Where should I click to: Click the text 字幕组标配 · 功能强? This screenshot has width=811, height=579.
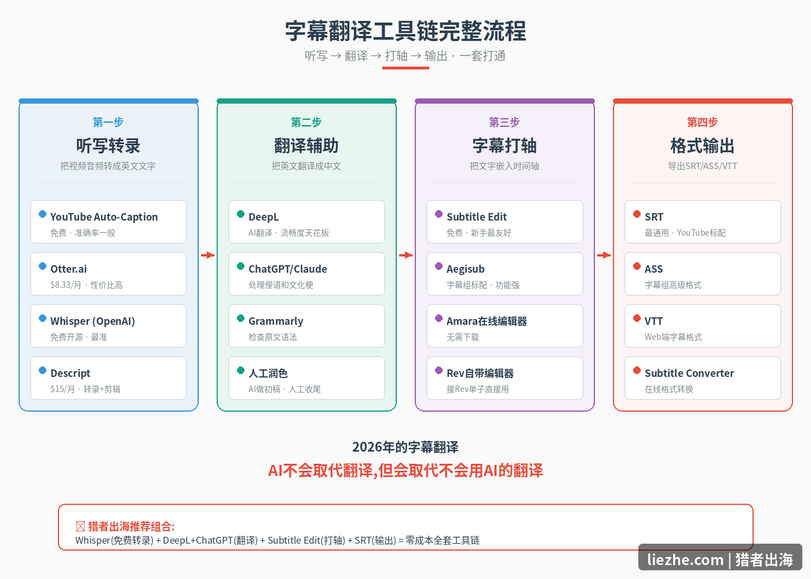[483, 285]
